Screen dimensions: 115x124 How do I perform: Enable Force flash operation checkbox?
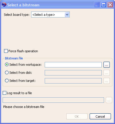click(6, 51)
